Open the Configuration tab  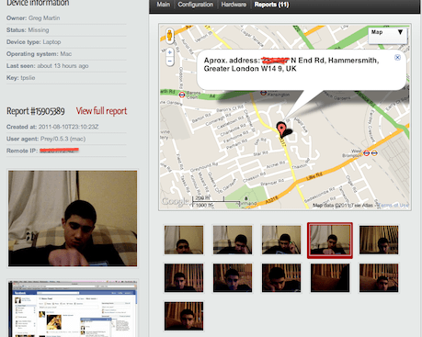tap(196, 5)
